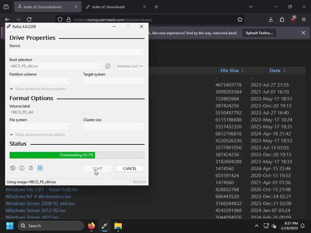311x233 pixels.
Task: Click the Firefox address bar URL
Action: (113, 20)
